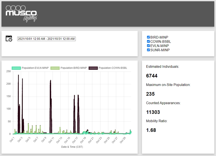This screenshot has width=216, height=156.
Task: Toggle the series via Population-COWN-BSBL legend text
Action: [x=113, y=68]
